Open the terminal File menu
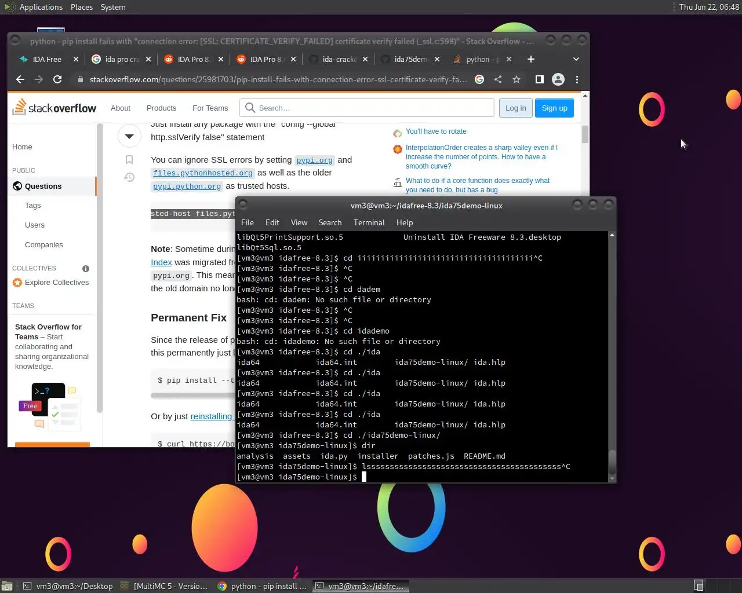The width and height of the screenshot is (742, 593). coord(248,222)
